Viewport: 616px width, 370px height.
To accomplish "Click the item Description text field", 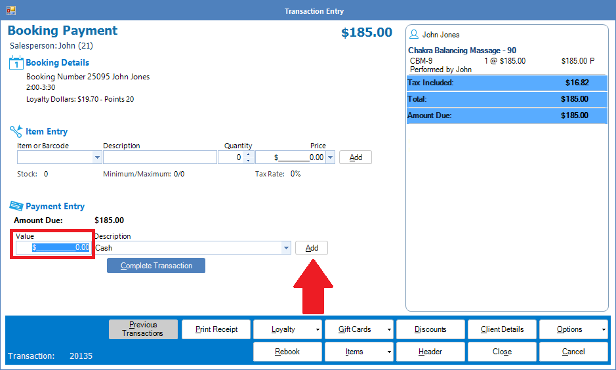I will (159, 157).
